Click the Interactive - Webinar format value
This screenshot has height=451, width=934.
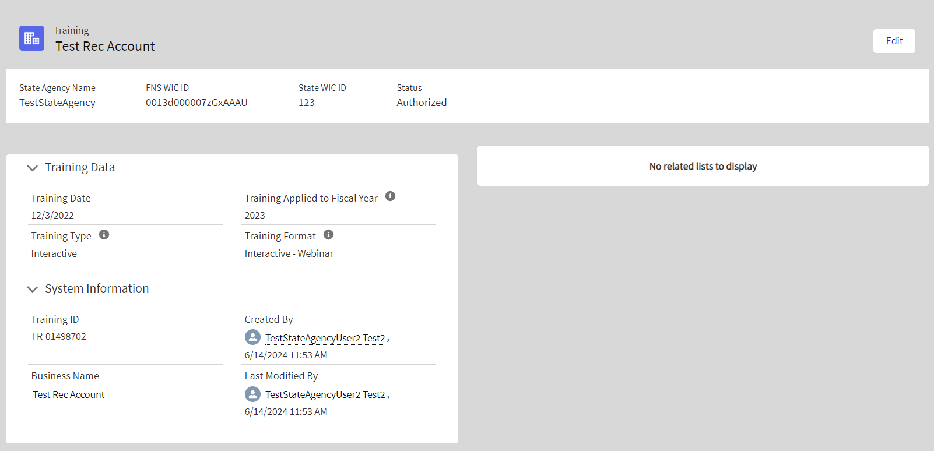click(289, 253)
